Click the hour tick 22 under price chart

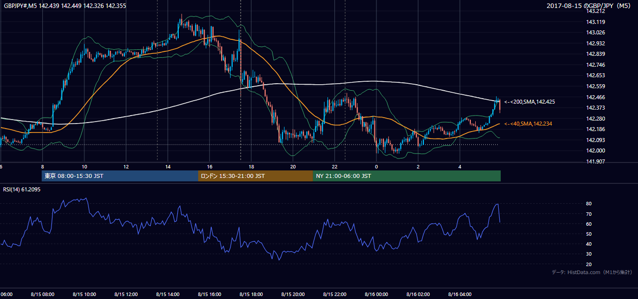[x=334, y=167]
